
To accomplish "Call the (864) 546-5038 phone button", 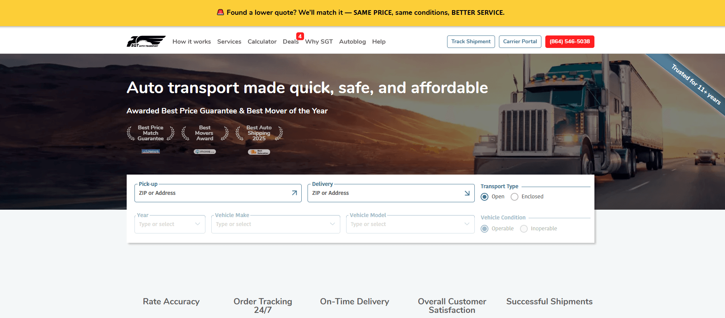I will pyautogui.click(x=569, y=42).
